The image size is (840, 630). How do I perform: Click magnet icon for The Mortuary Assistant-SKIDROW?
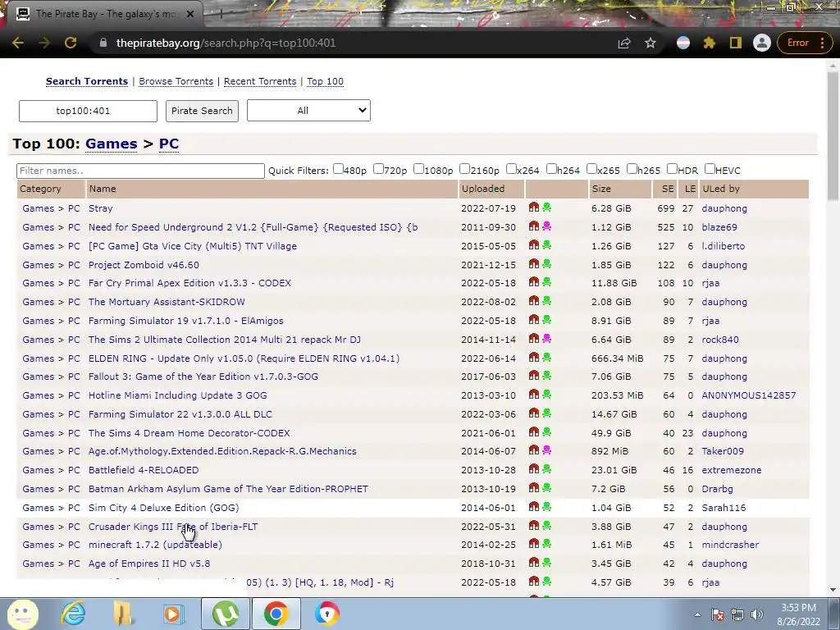533,300
